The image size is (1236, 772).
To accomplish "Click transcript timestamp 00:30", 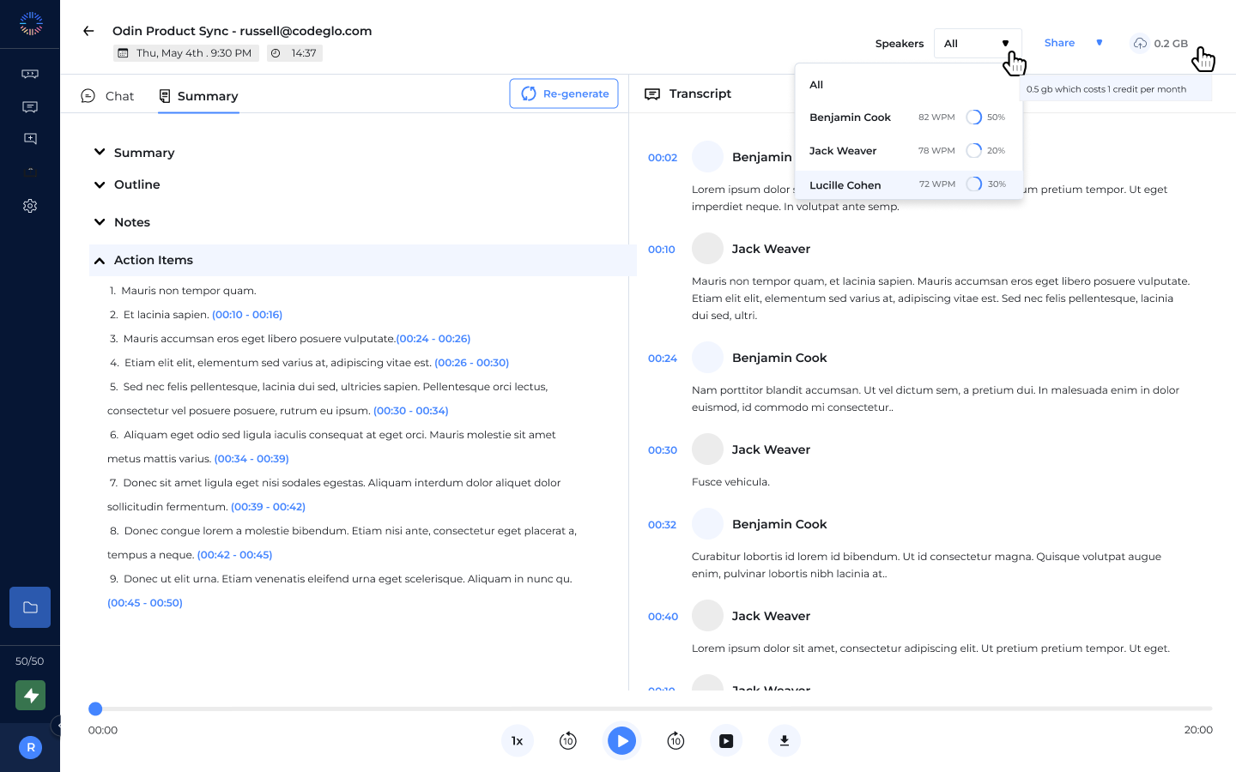I will click(663, 450).
